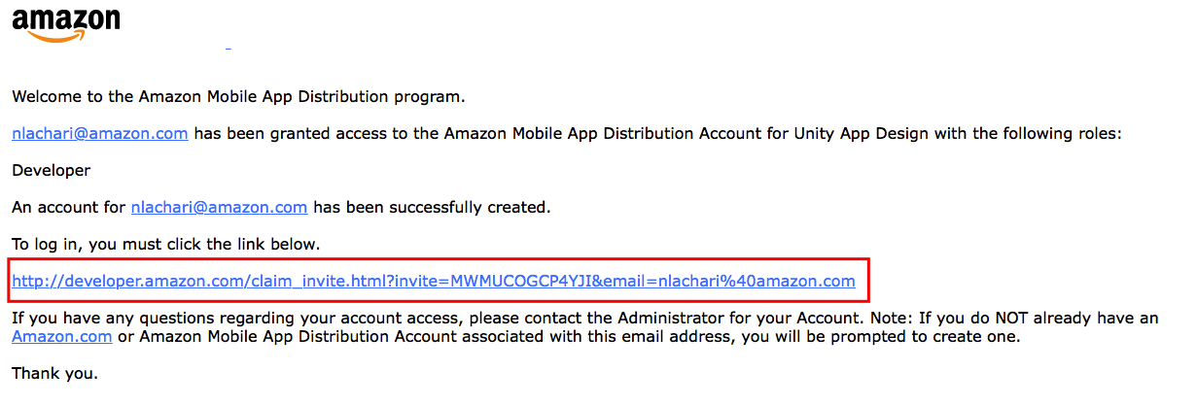
Task: Click the "Developer" role text
Action: point(52,170)
